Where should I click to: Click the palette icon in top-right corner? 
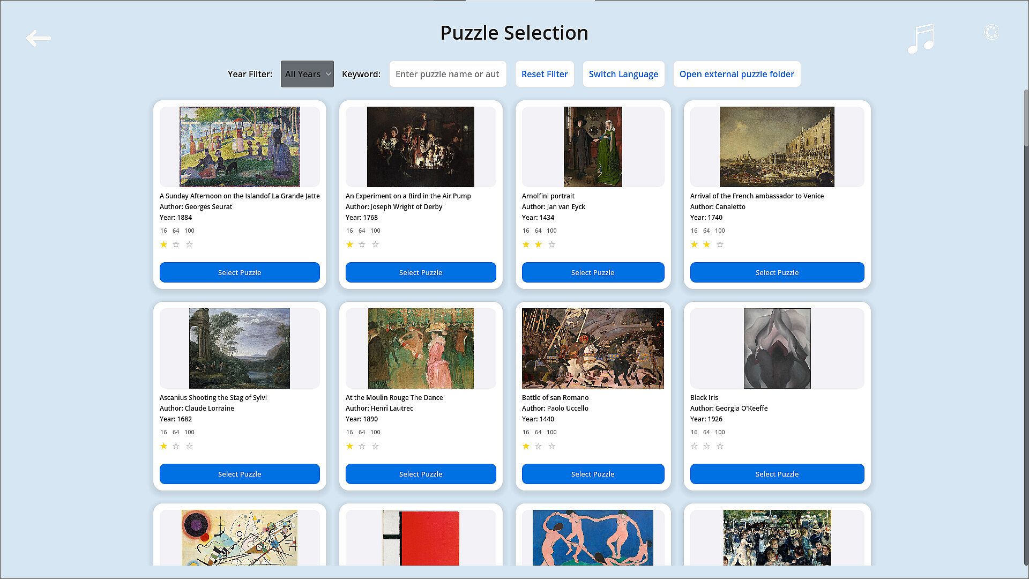[x=991, y=32]
